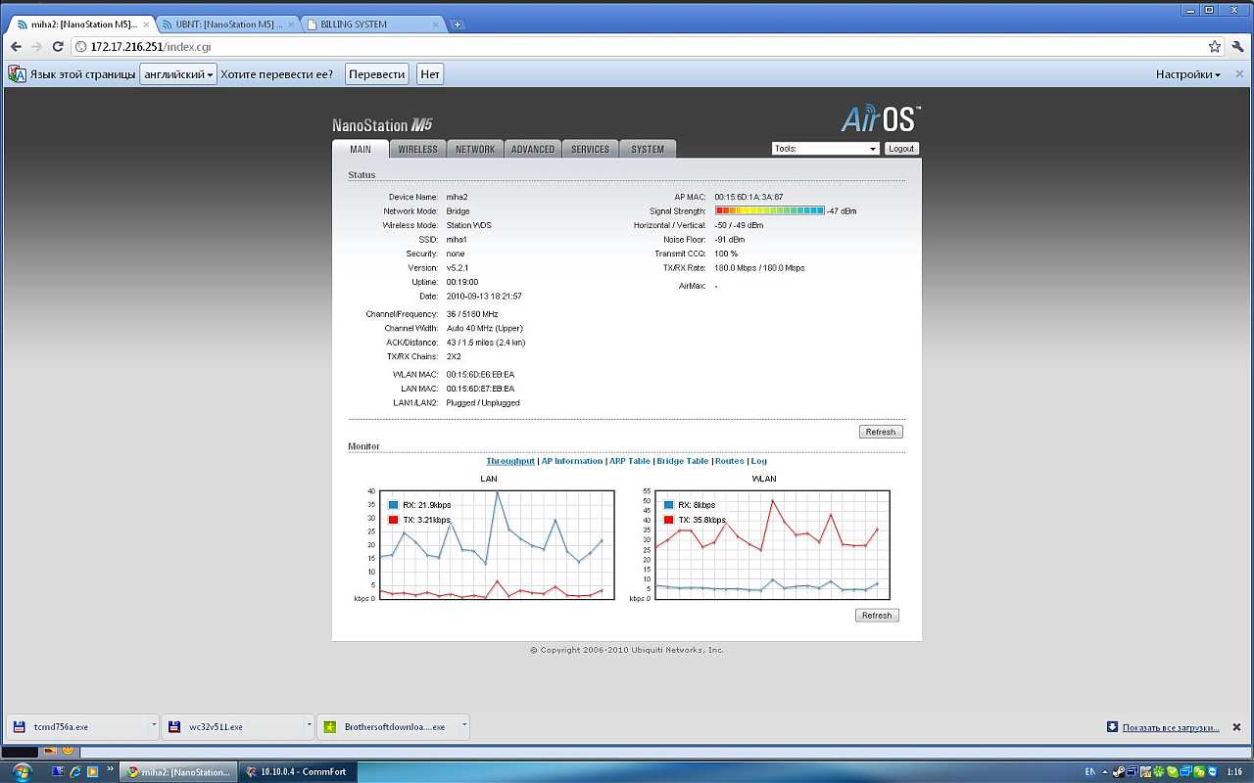Viewport: 1254px width, 783px height.
Task: Click the WLAN TX red legend swatch
Action: click(x=668, y=520)
